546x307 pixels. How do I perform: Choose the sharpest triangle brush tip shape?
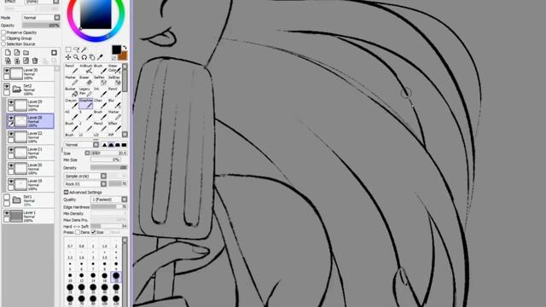104,144
